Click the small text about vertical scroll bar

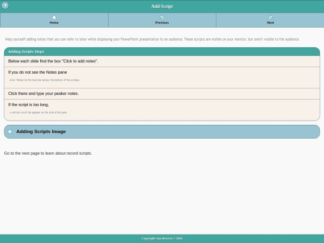coord(38,112)
